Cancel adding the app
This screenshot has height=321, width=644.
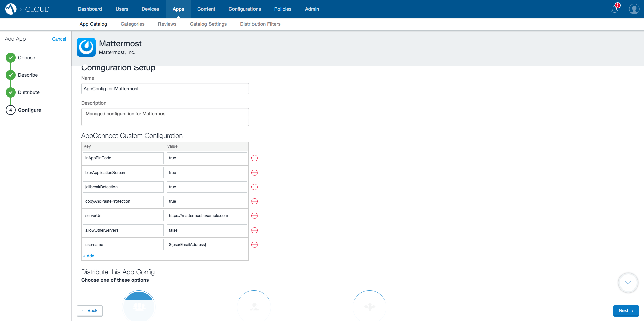point(59,39)
